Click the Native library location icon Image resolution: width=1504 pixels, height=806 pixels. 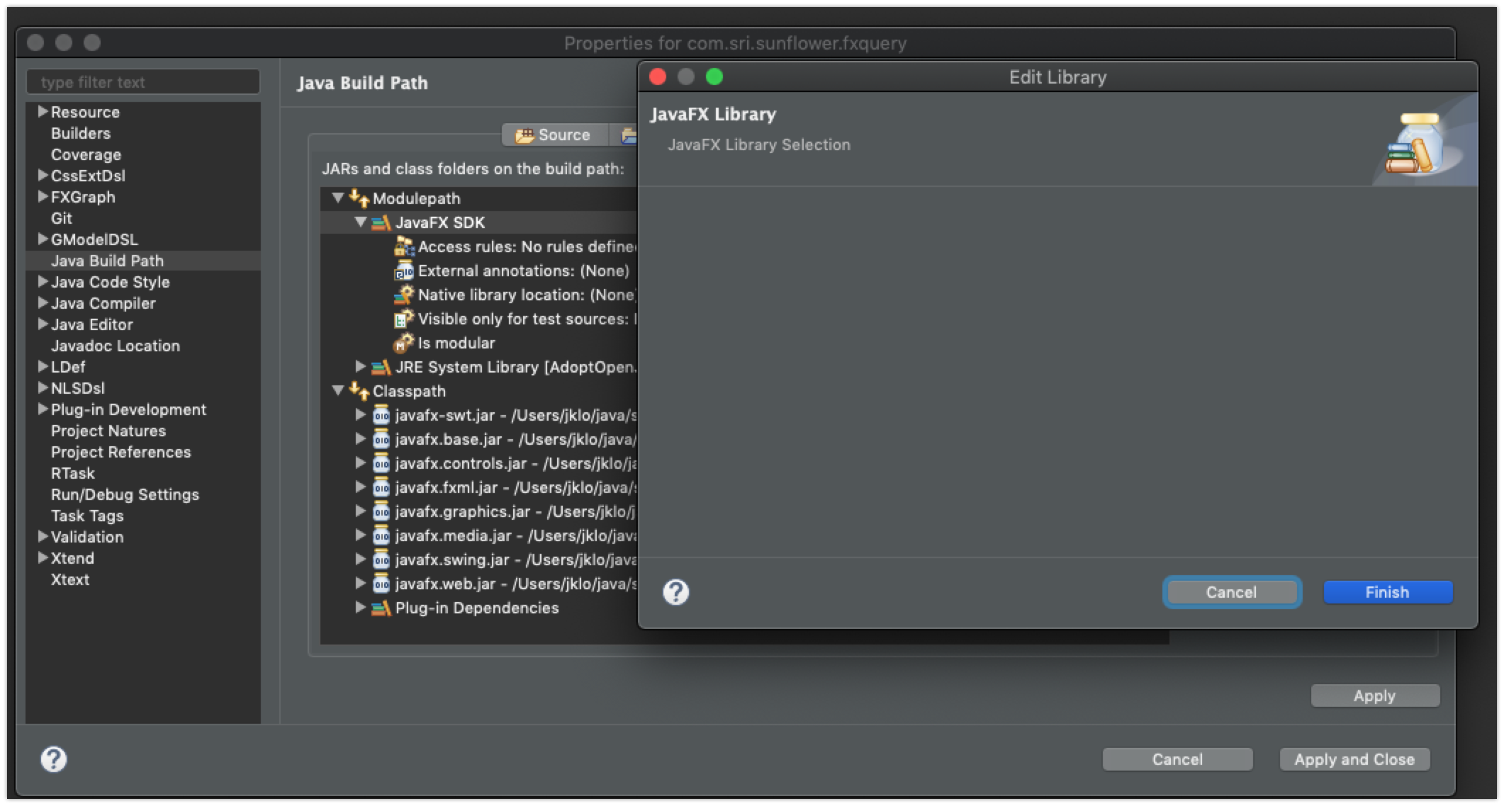click(404, 295)
